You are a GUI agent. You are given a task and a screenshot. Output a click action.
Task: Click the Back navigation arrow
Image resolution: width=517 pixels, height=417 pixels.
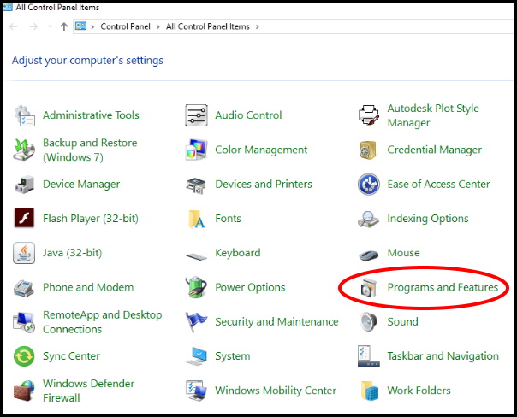coord(14,26)
